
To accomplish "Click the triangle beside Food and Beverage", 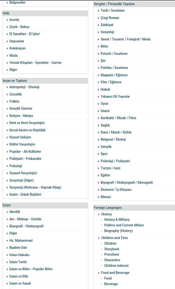I will (x=99, y=273).
